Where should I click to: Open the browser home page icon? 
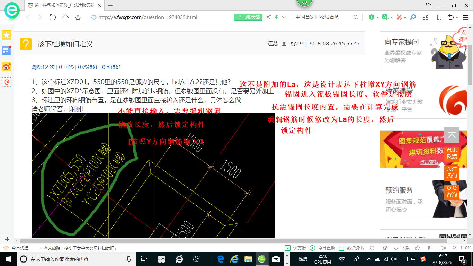[65, 17]
